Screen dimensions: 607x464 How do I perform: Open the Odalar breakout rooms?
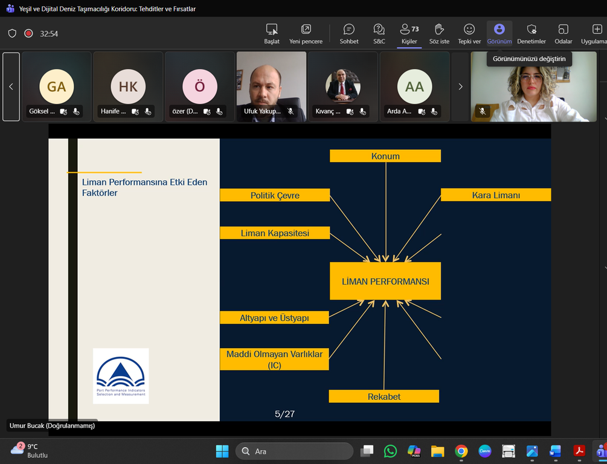click(x=563, y=33)
